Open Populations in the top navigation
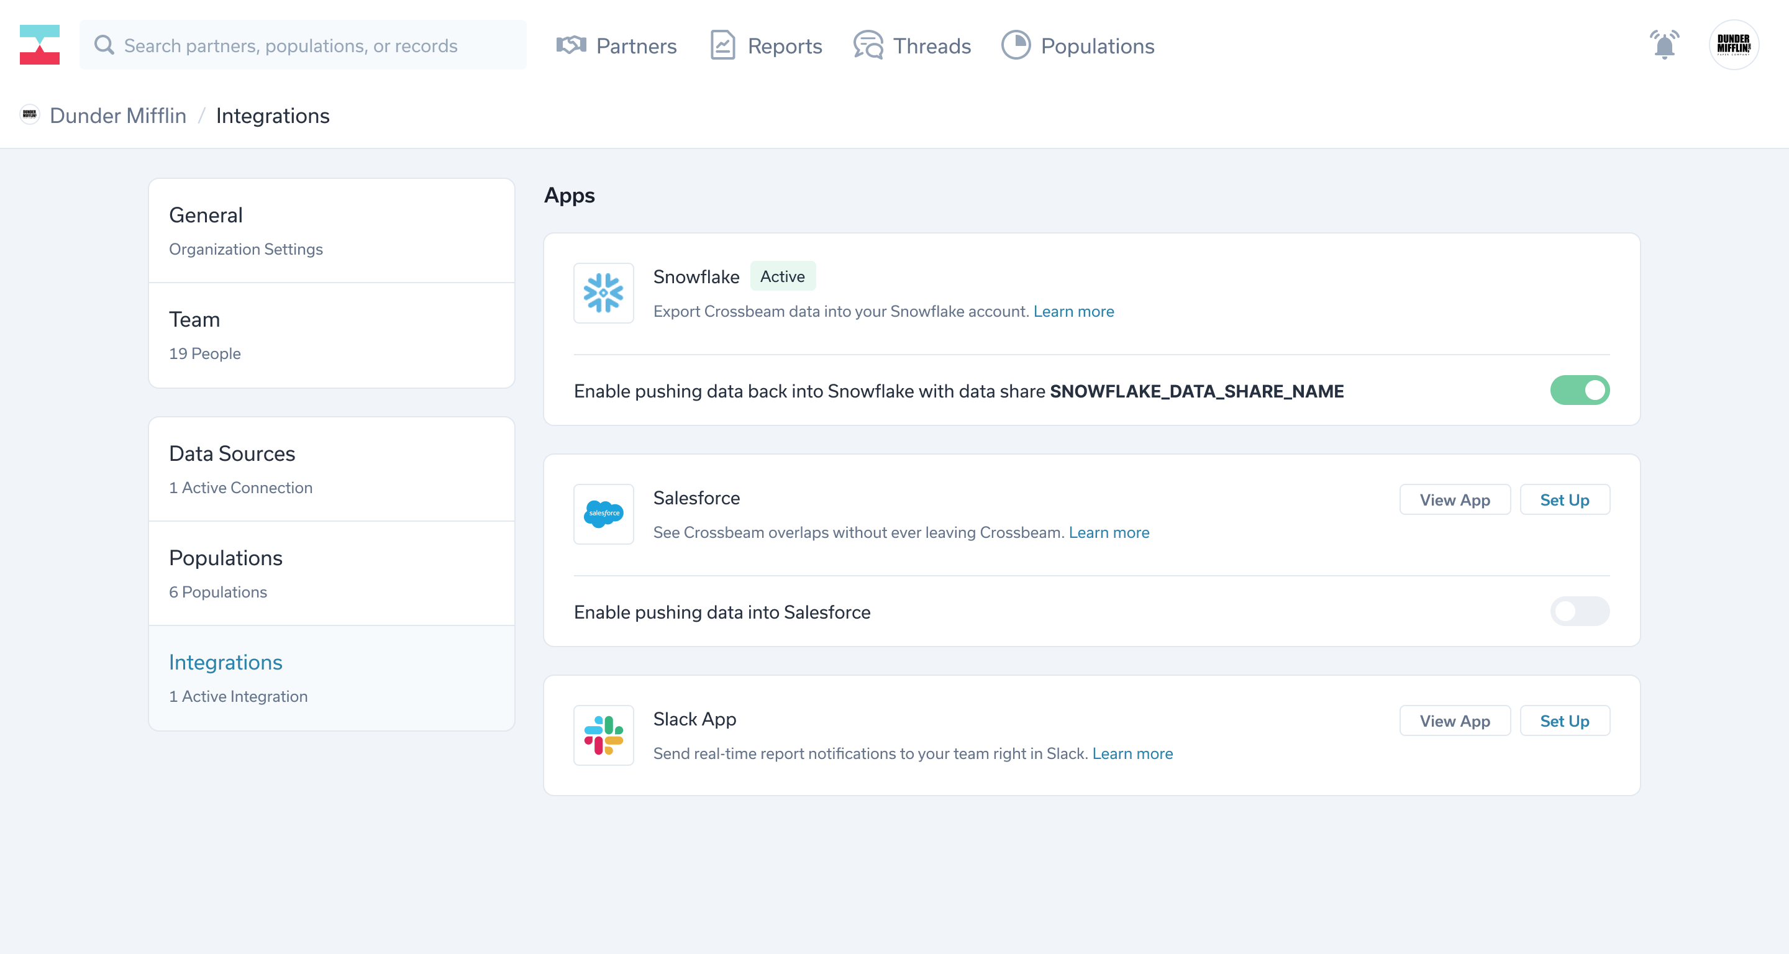 click(x=1078, y=46)
